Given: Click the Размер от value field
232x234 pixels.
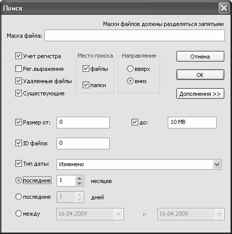Looking at the screenshot, I should pyautogui.click(x=83, y=122).
